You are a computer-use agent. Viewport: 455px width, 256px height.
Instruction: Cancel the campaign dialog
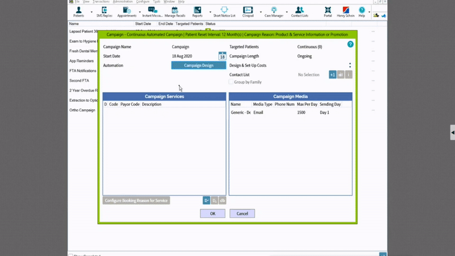click(242, 214)
